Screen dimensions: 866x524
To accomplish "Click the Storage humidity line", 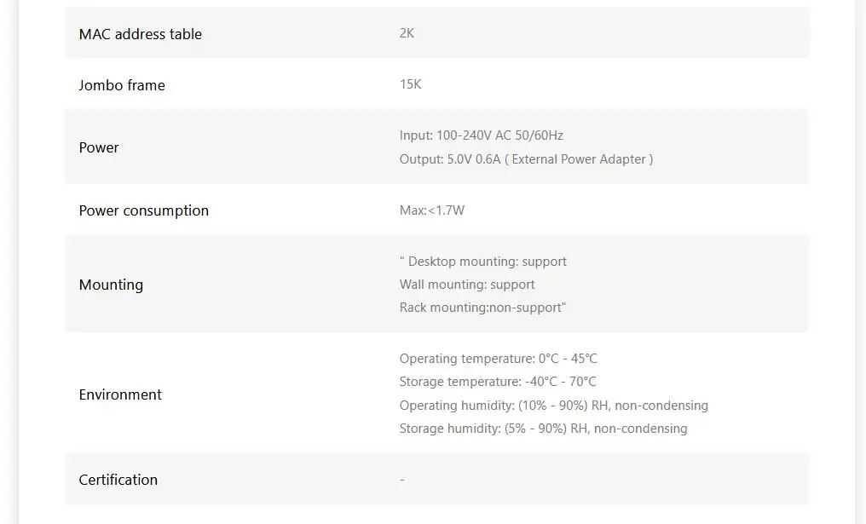I will click(543, 429).
